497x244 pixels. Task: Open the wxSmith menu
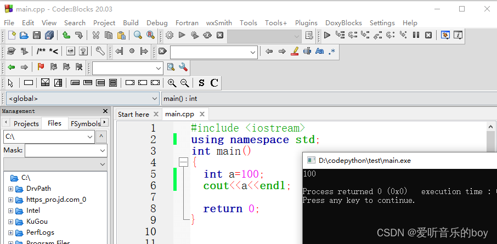click(219, 23)
